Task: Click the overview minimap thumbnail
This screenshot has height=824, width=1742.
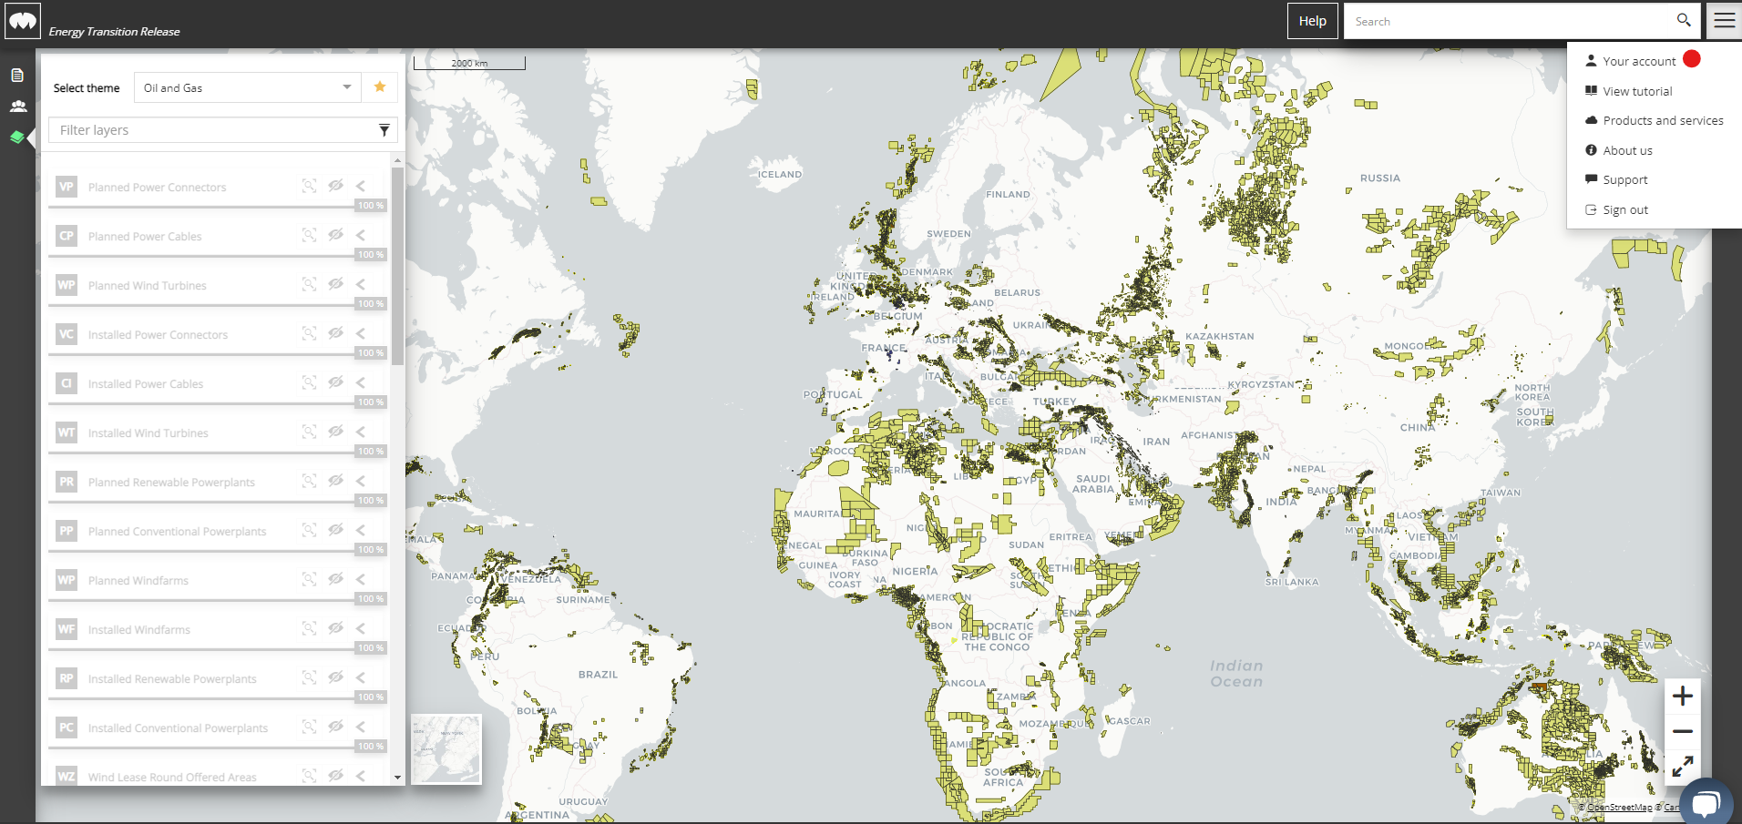Action: (446, 749)
